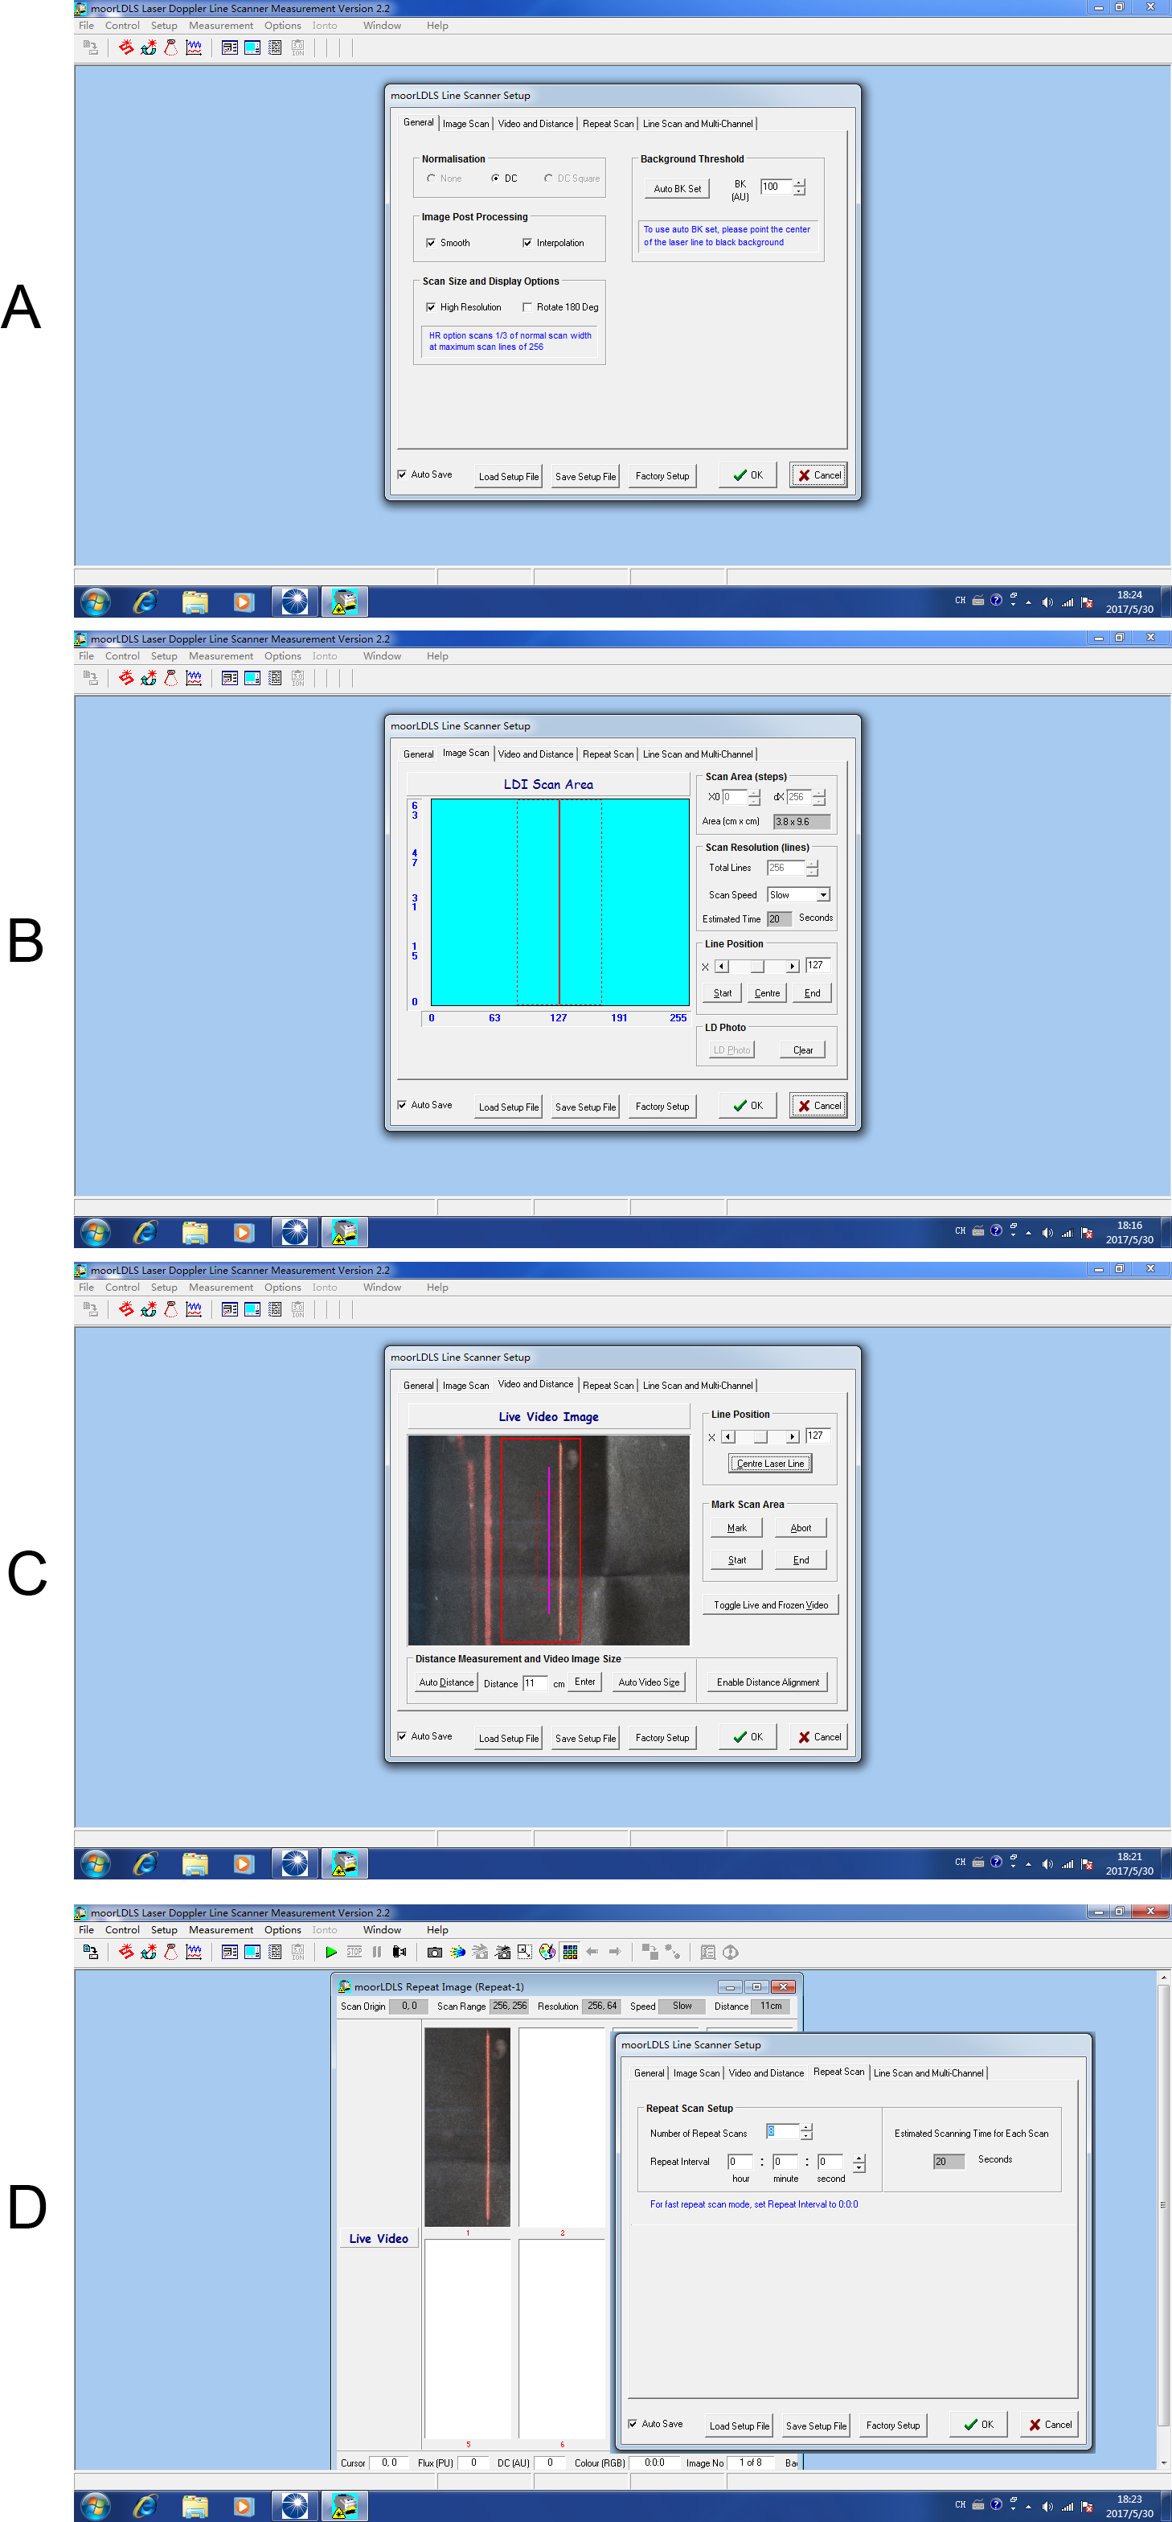The width and height of the screenshot is (1172, 2522).
Task: Uncheck the Smooth checkbox
Action: pos(430,243)
